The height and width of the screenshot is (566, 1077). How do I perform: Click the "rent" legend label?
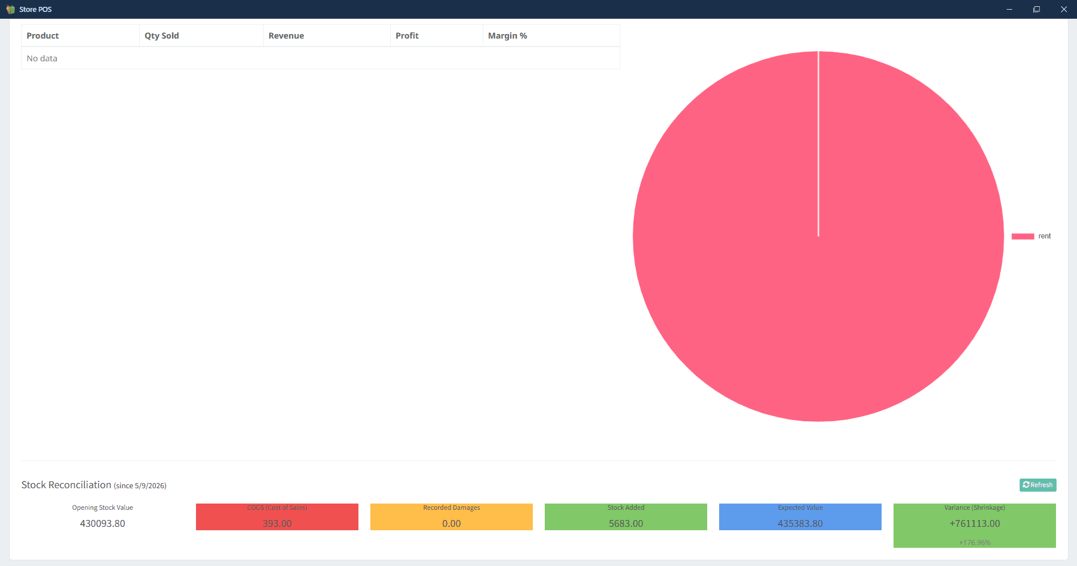pos(1045,236)
